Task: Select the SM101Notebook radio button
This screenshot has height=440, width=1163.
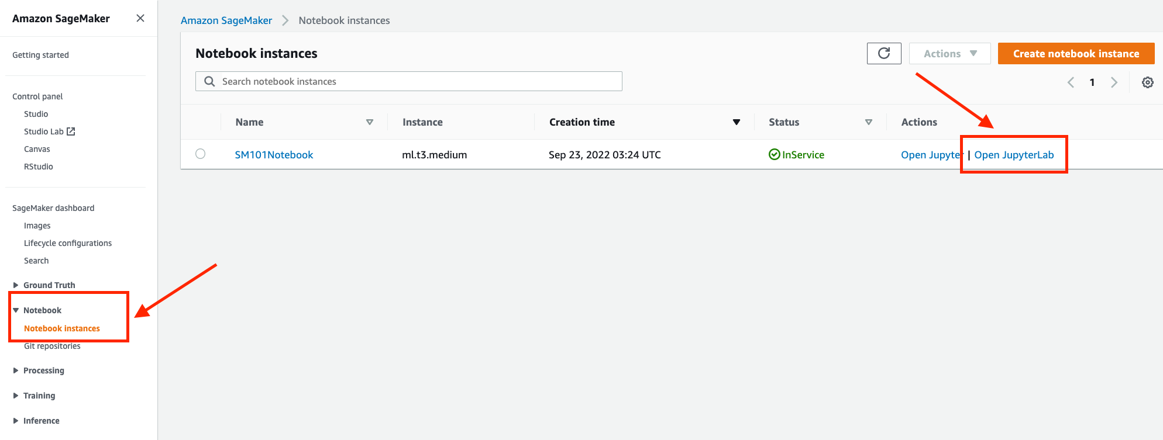Action: coord(201,154)
